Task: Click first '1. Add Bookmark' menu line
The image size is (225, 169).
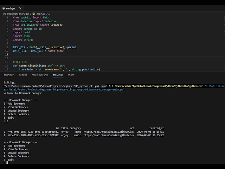Action: [x=14, y=104]
